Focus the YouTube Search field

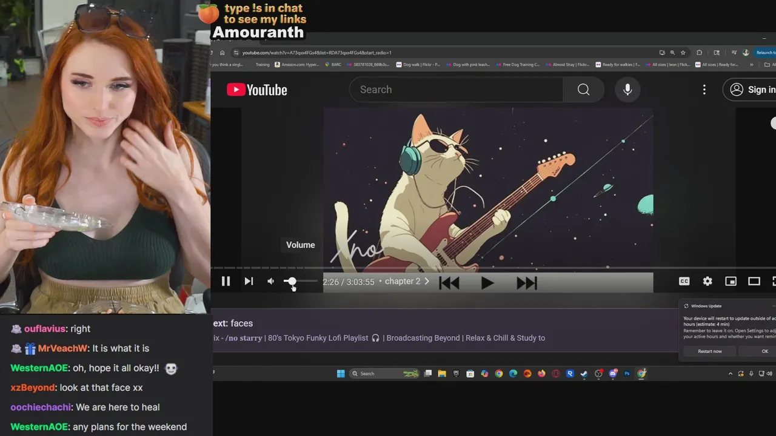456,90
